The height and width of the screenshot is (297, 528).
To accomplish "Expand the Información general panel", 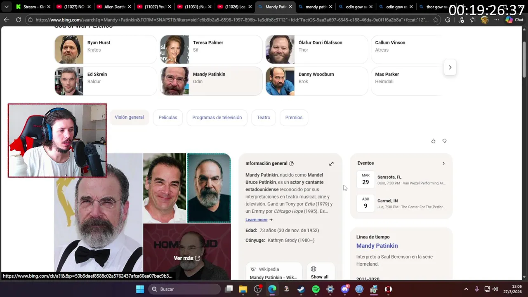I will point(331,164).
